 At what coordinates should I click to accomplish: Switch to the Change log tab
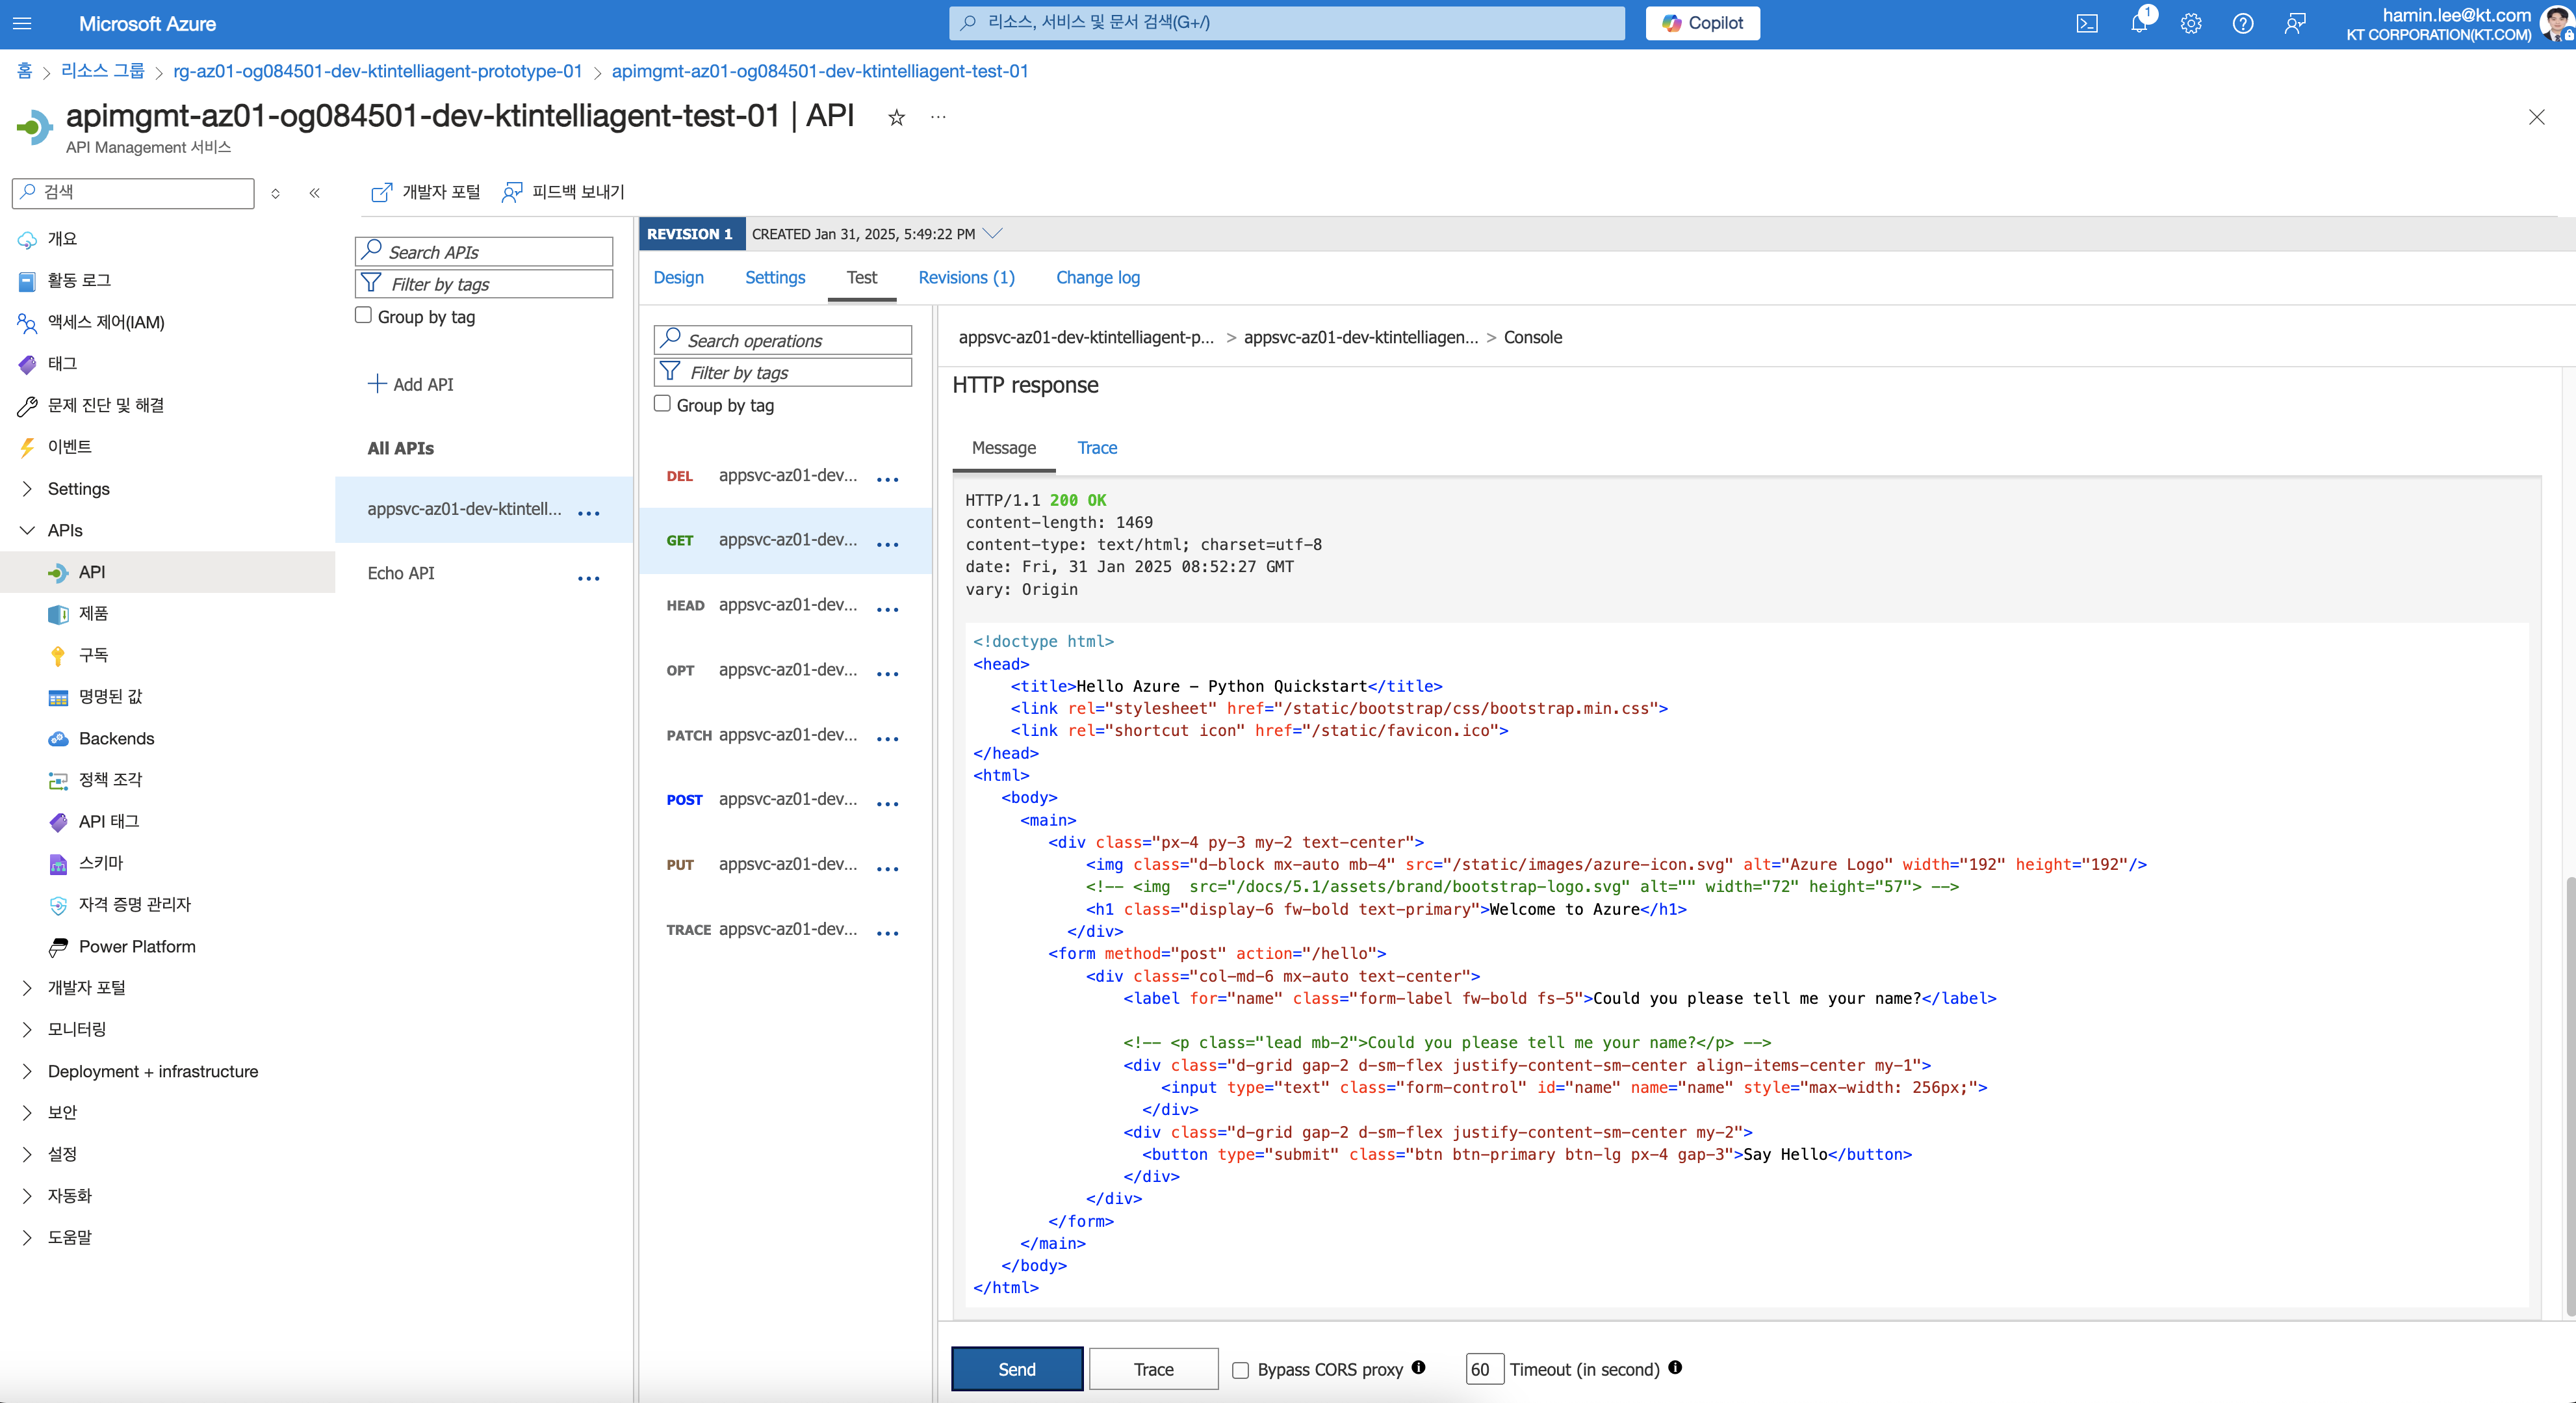(1097, 277)
